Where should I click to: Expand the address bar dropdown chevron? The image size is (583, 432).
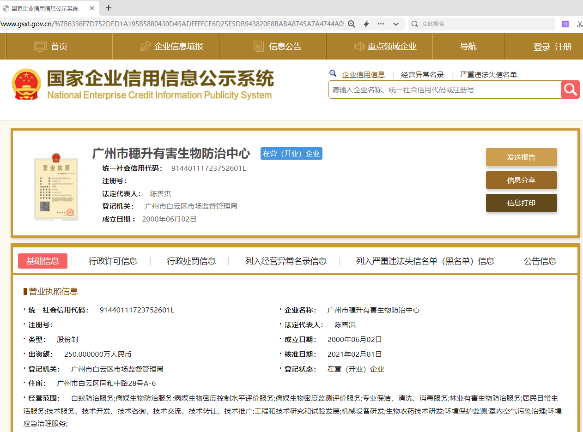point(396,24)
